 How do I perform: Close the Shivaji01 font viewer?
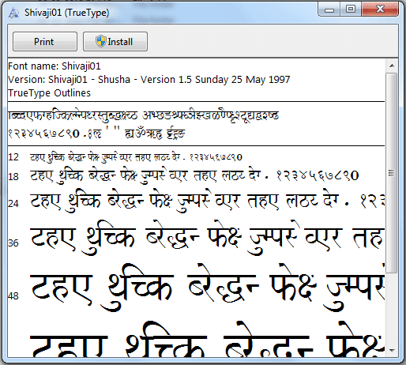380,9
